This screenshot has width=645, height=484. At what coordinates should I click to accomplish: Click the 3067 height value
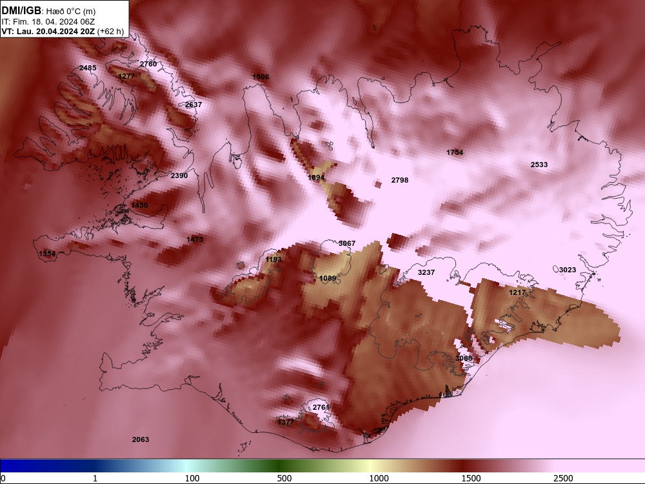346,243
